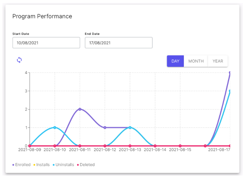Viewport: 246px width, 180px height.
Task: Switch chart to MONTH view
Action: 196,61
